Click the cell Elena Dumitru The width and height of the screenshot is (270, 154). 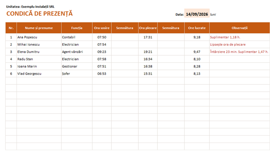[x=39, y=52]
